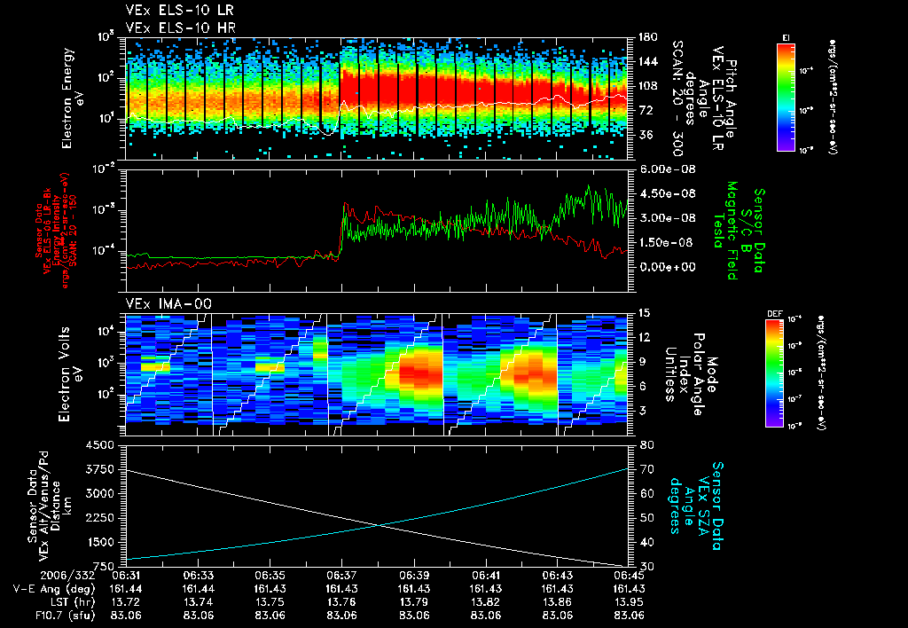
Task: Click the LST value 13.82
Action: point(485,602)
